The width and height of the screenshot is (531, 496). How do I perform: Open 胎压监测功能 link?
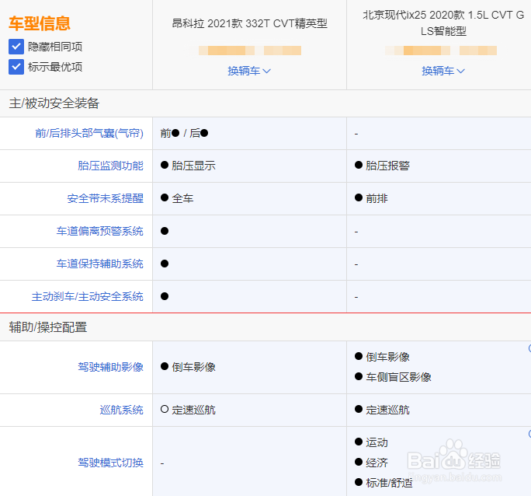pyautogui.click(x=111, y=166)
